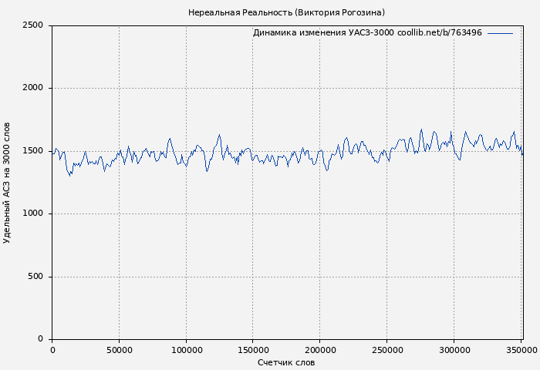Click the 200000 tick on the x-axis
The height and width of the screenshot is (370, 540).
[319, 350]
